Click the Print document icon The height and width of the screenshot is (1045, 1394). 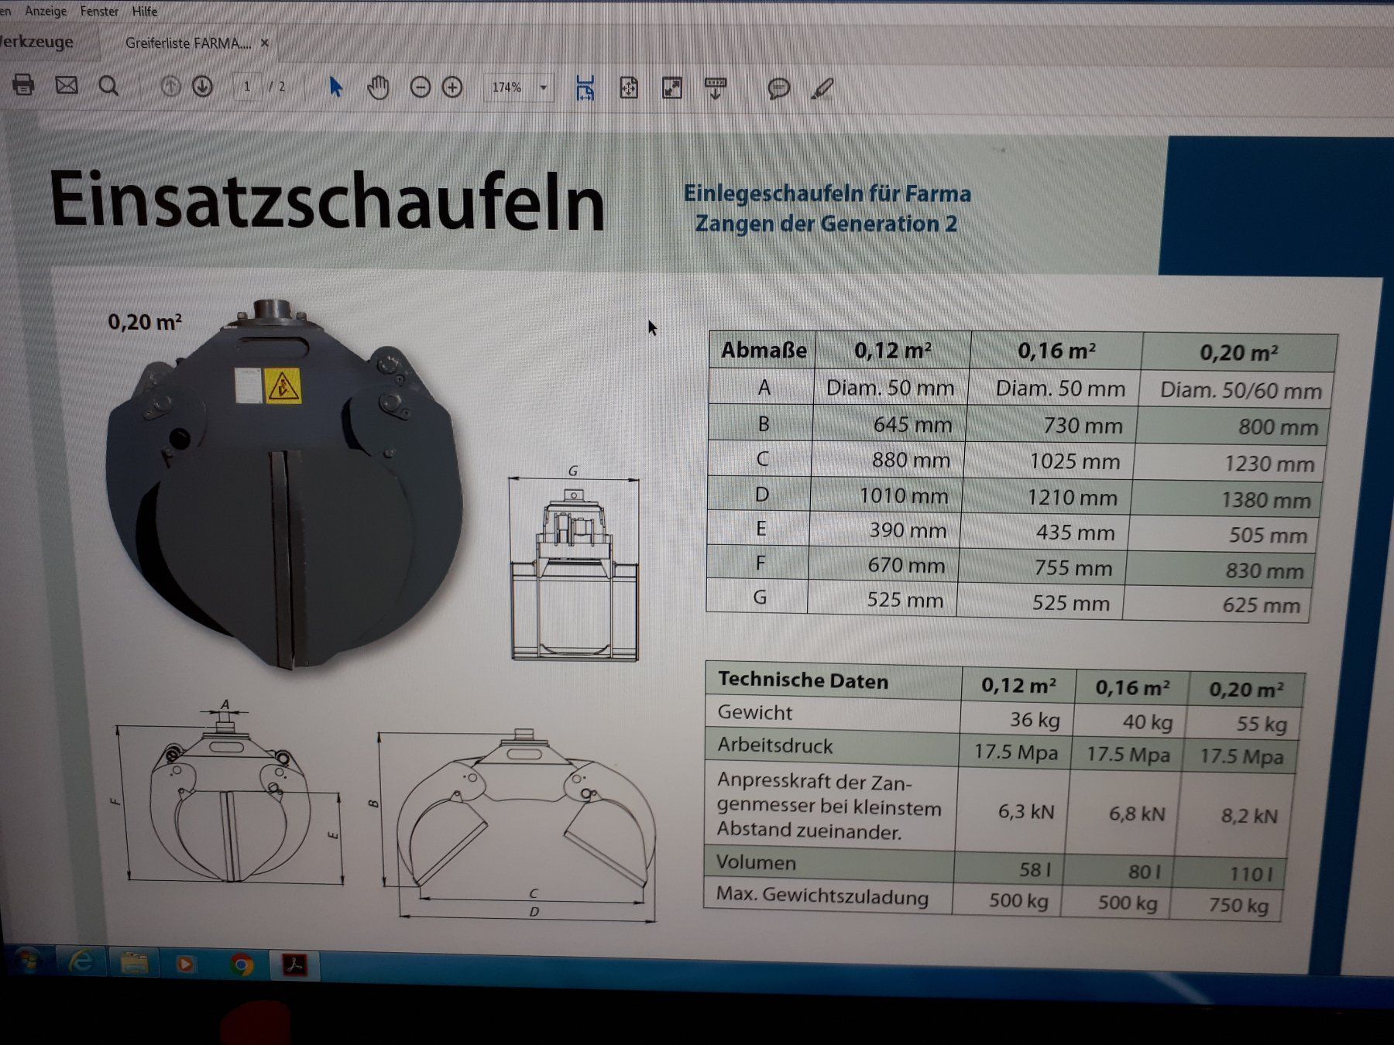tap(23, 84)
